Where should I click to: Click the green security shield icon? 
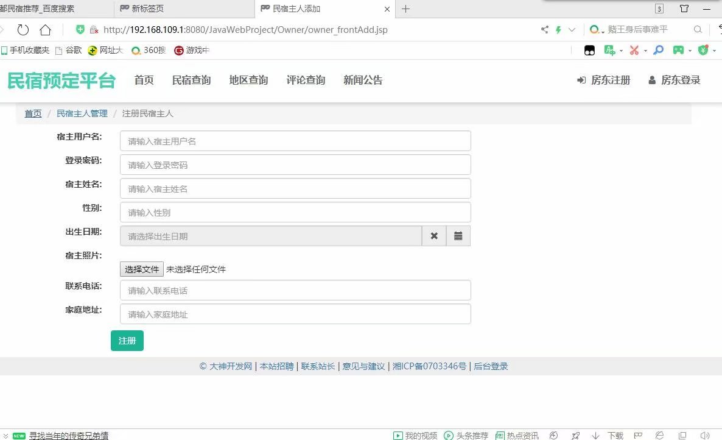coord(80,29)
